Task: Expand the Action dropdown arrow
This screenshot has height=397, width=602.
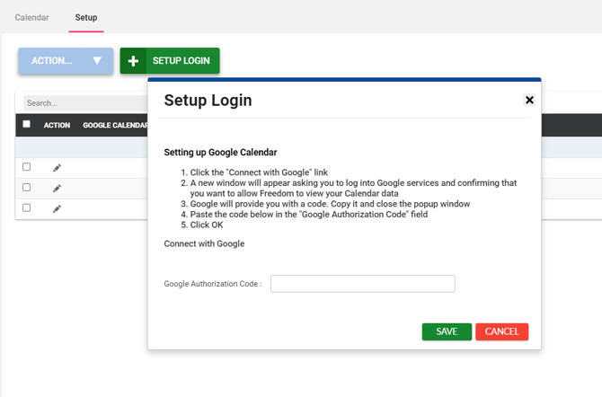Action: (97, 61)
